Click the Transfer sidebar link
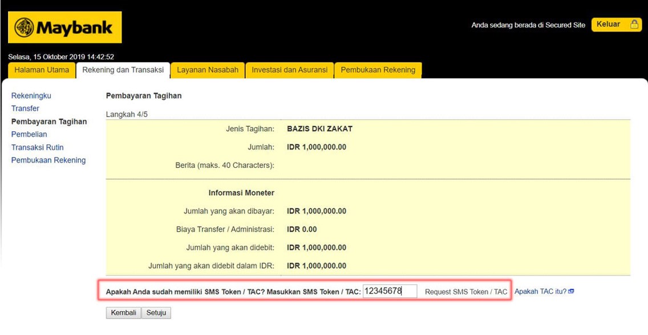 [25, 108]
